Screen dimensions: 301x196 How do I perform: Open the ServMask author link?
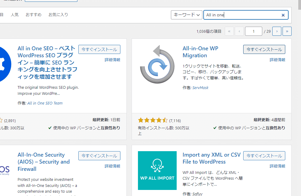tap(200, 88)
